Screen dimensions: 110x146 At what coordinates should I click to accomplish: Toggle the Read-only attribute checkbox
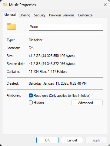pyautogui.click(x=31, y=95)
